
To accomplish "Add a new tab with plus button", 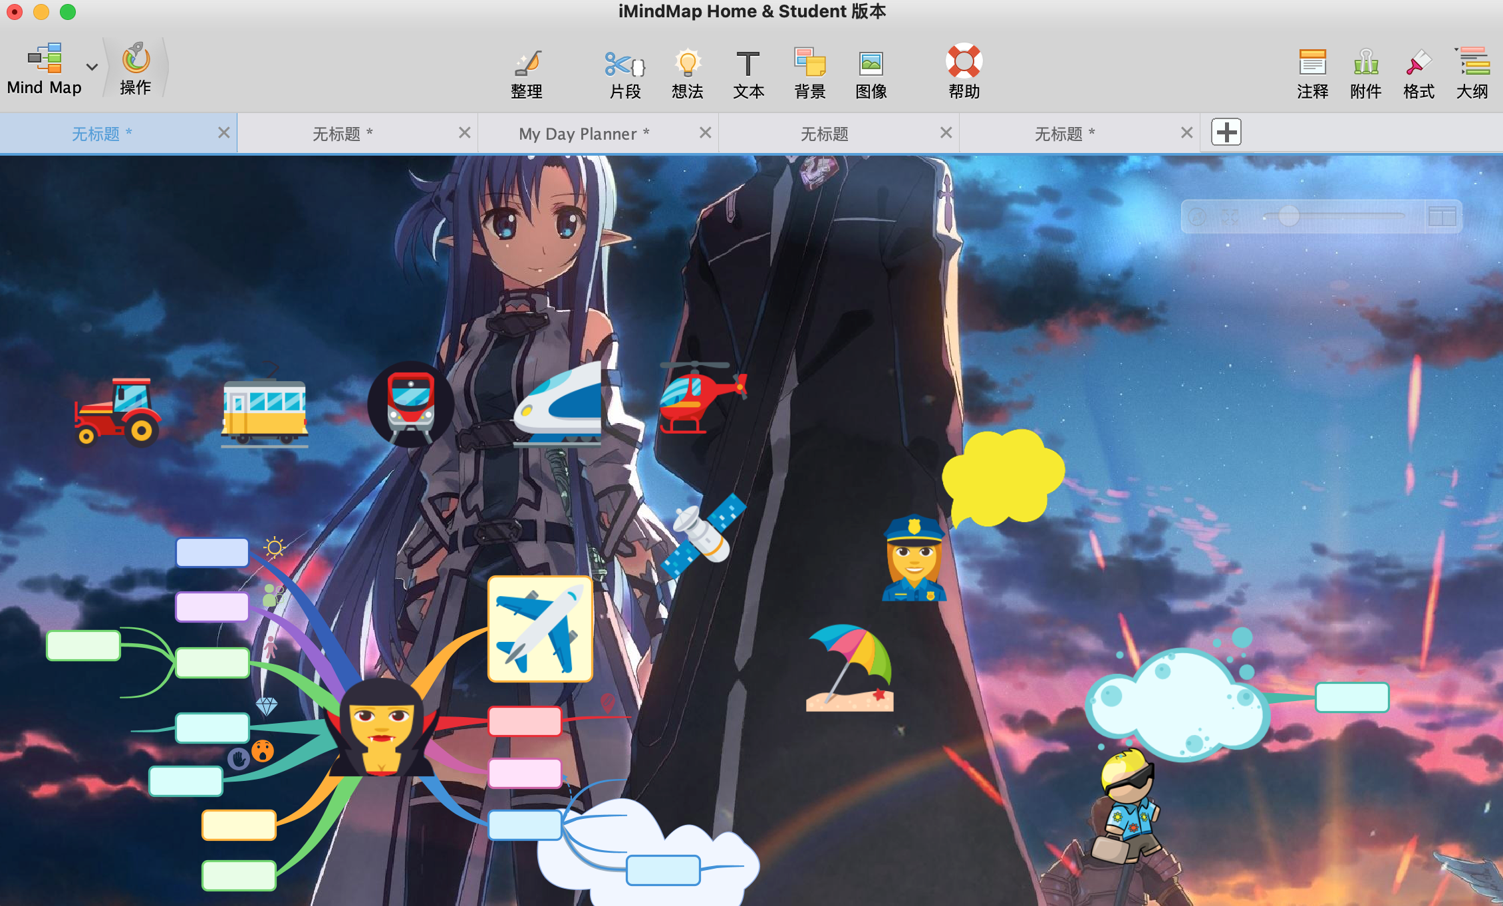I will pos(1226,132).
